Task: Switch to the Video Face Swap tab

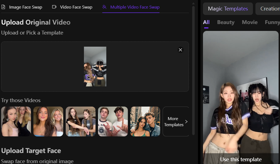Action: point(76,7)
